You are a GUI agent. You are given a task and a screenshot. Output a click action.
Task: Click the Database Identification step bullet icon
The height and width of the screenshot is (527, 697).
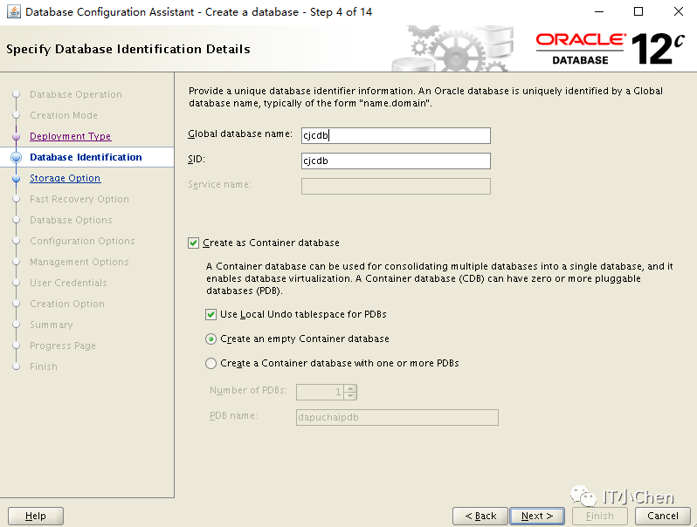pyautogui.click(x=17, y=157)
